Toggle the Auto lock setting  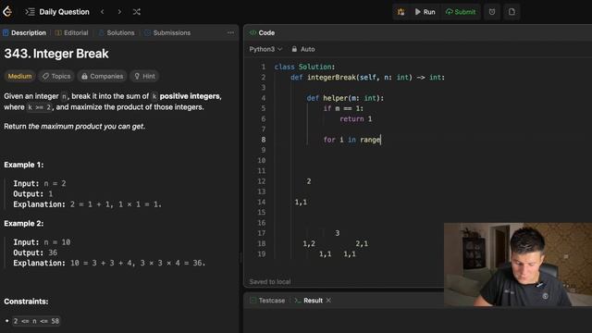[303, 49]
